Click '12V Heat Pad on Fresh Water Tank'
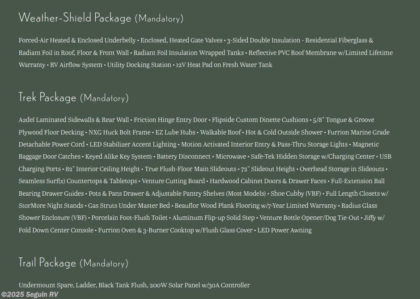 (x=224, y=65)
